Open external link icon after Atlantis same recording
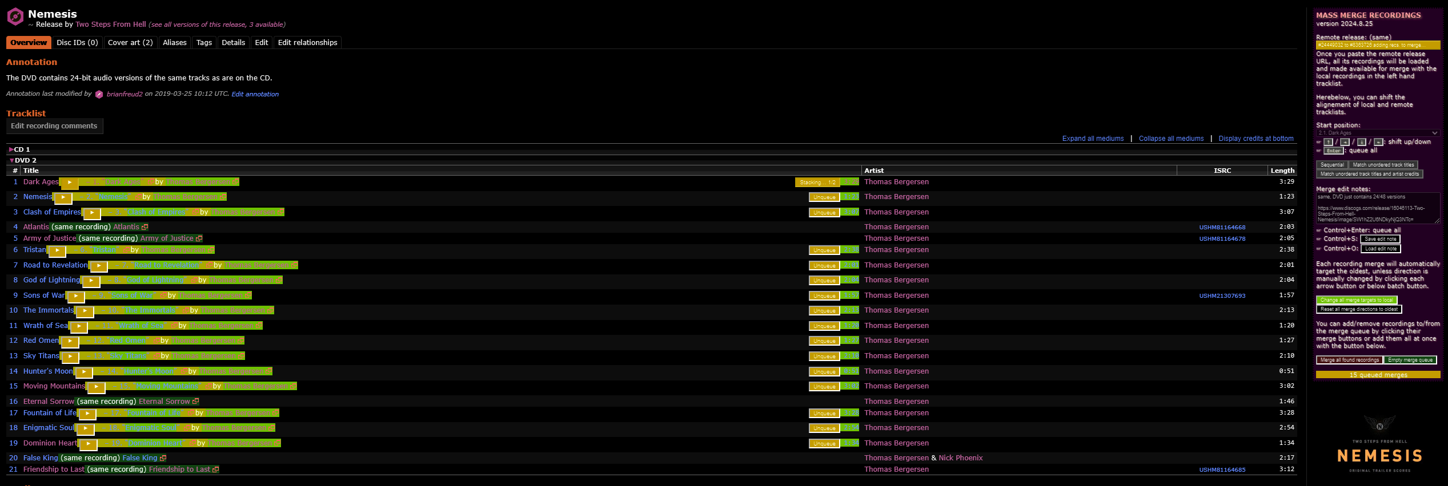 click(145, 227)
